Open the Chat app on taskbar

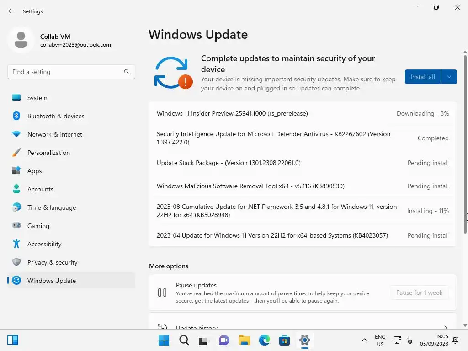pos(224,340)
